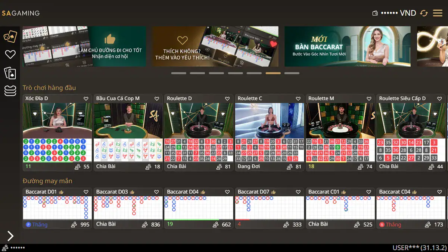Viewport: 448px width, 252px height.
Task: Click player count icon on Baccarat C04
Action: pos(428,225)
